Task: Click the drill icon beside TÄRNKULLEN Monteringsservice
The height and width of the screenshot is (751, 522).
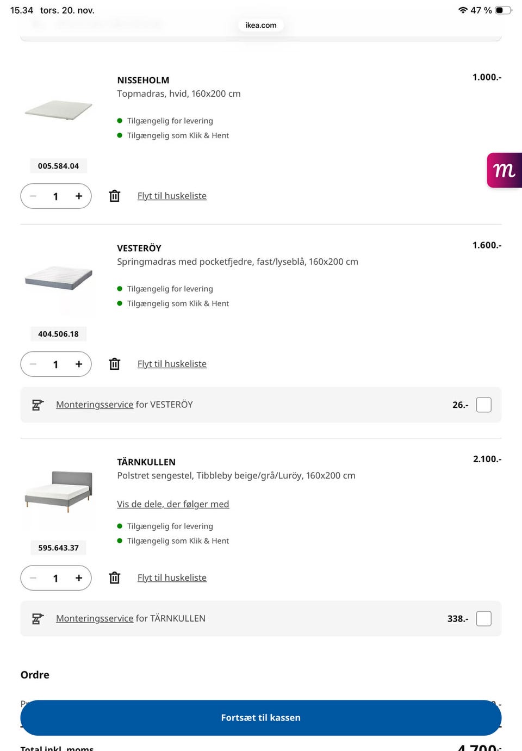Action: (x=37, y=618)
